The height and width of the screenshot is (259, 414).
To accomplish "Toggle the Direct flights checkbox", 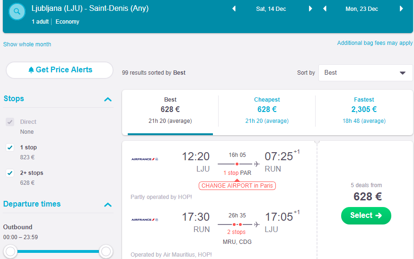I will [x=10, y=122].
